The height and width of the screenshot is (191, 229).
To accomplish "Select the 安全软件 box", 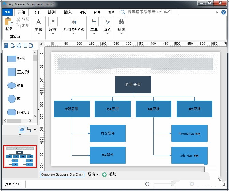I will pos(108,155).
